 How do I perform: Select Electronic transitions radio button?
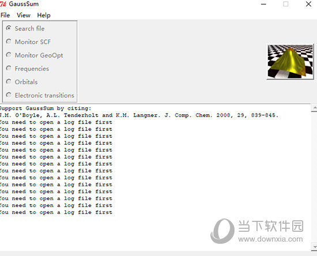click(x=9, y=95)
